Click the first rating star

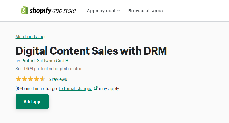click(18, 79)
